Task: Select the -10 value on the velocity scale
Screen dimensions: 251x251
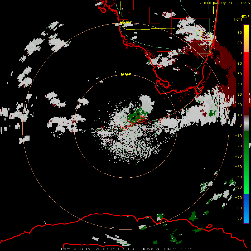Action: (x=238, y=136)
